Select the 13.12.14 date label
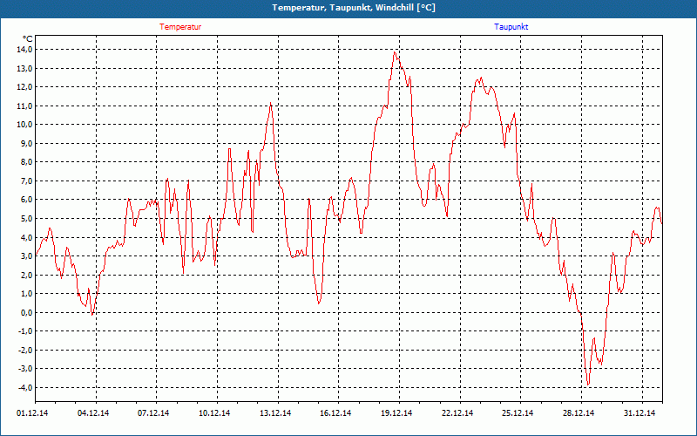Screen dimensions: 697x436 coord(275,412)
